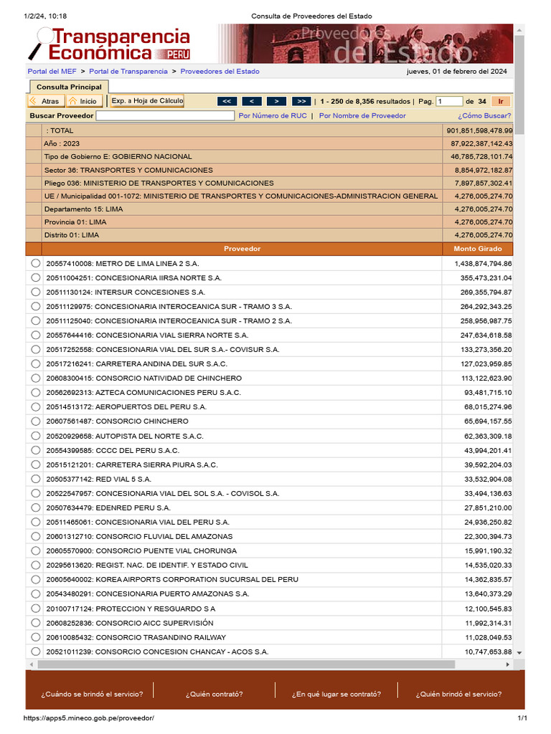
Task: Select radio for CONCESIONARIA PUERTO AMAZONAS
Action: (x=36, y=594)
